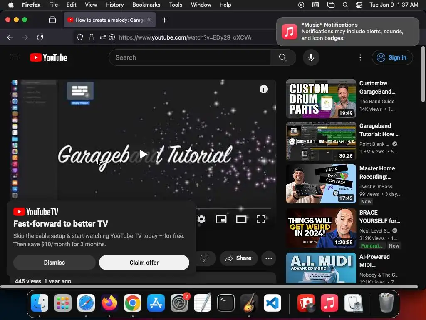This screenshot has height=320, width=426.
Task: Open Garageband Tutorial basic track thumbnail
Action: coord(321,141)
